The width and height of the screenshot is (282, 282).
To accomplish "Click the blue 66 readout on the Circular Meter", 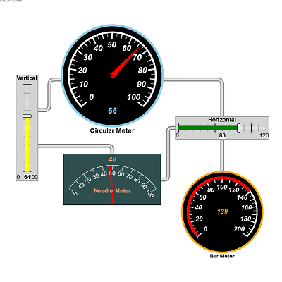I will coord(113,111).
